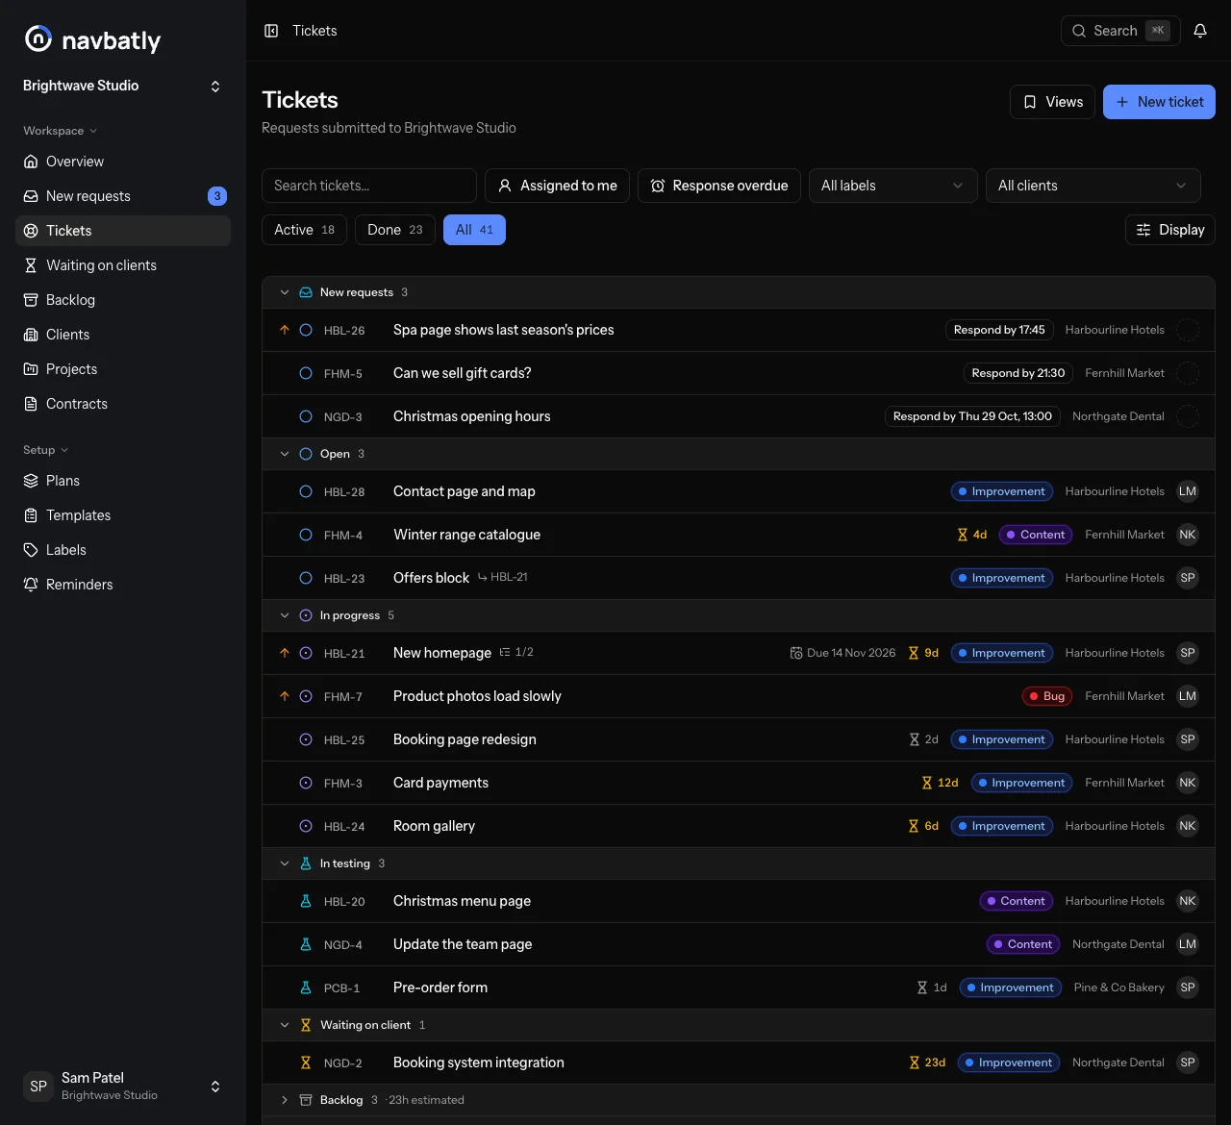Click the New ticket button
The width and height of the screenshot is (1231, 1125).
[x=1159, y=102]
